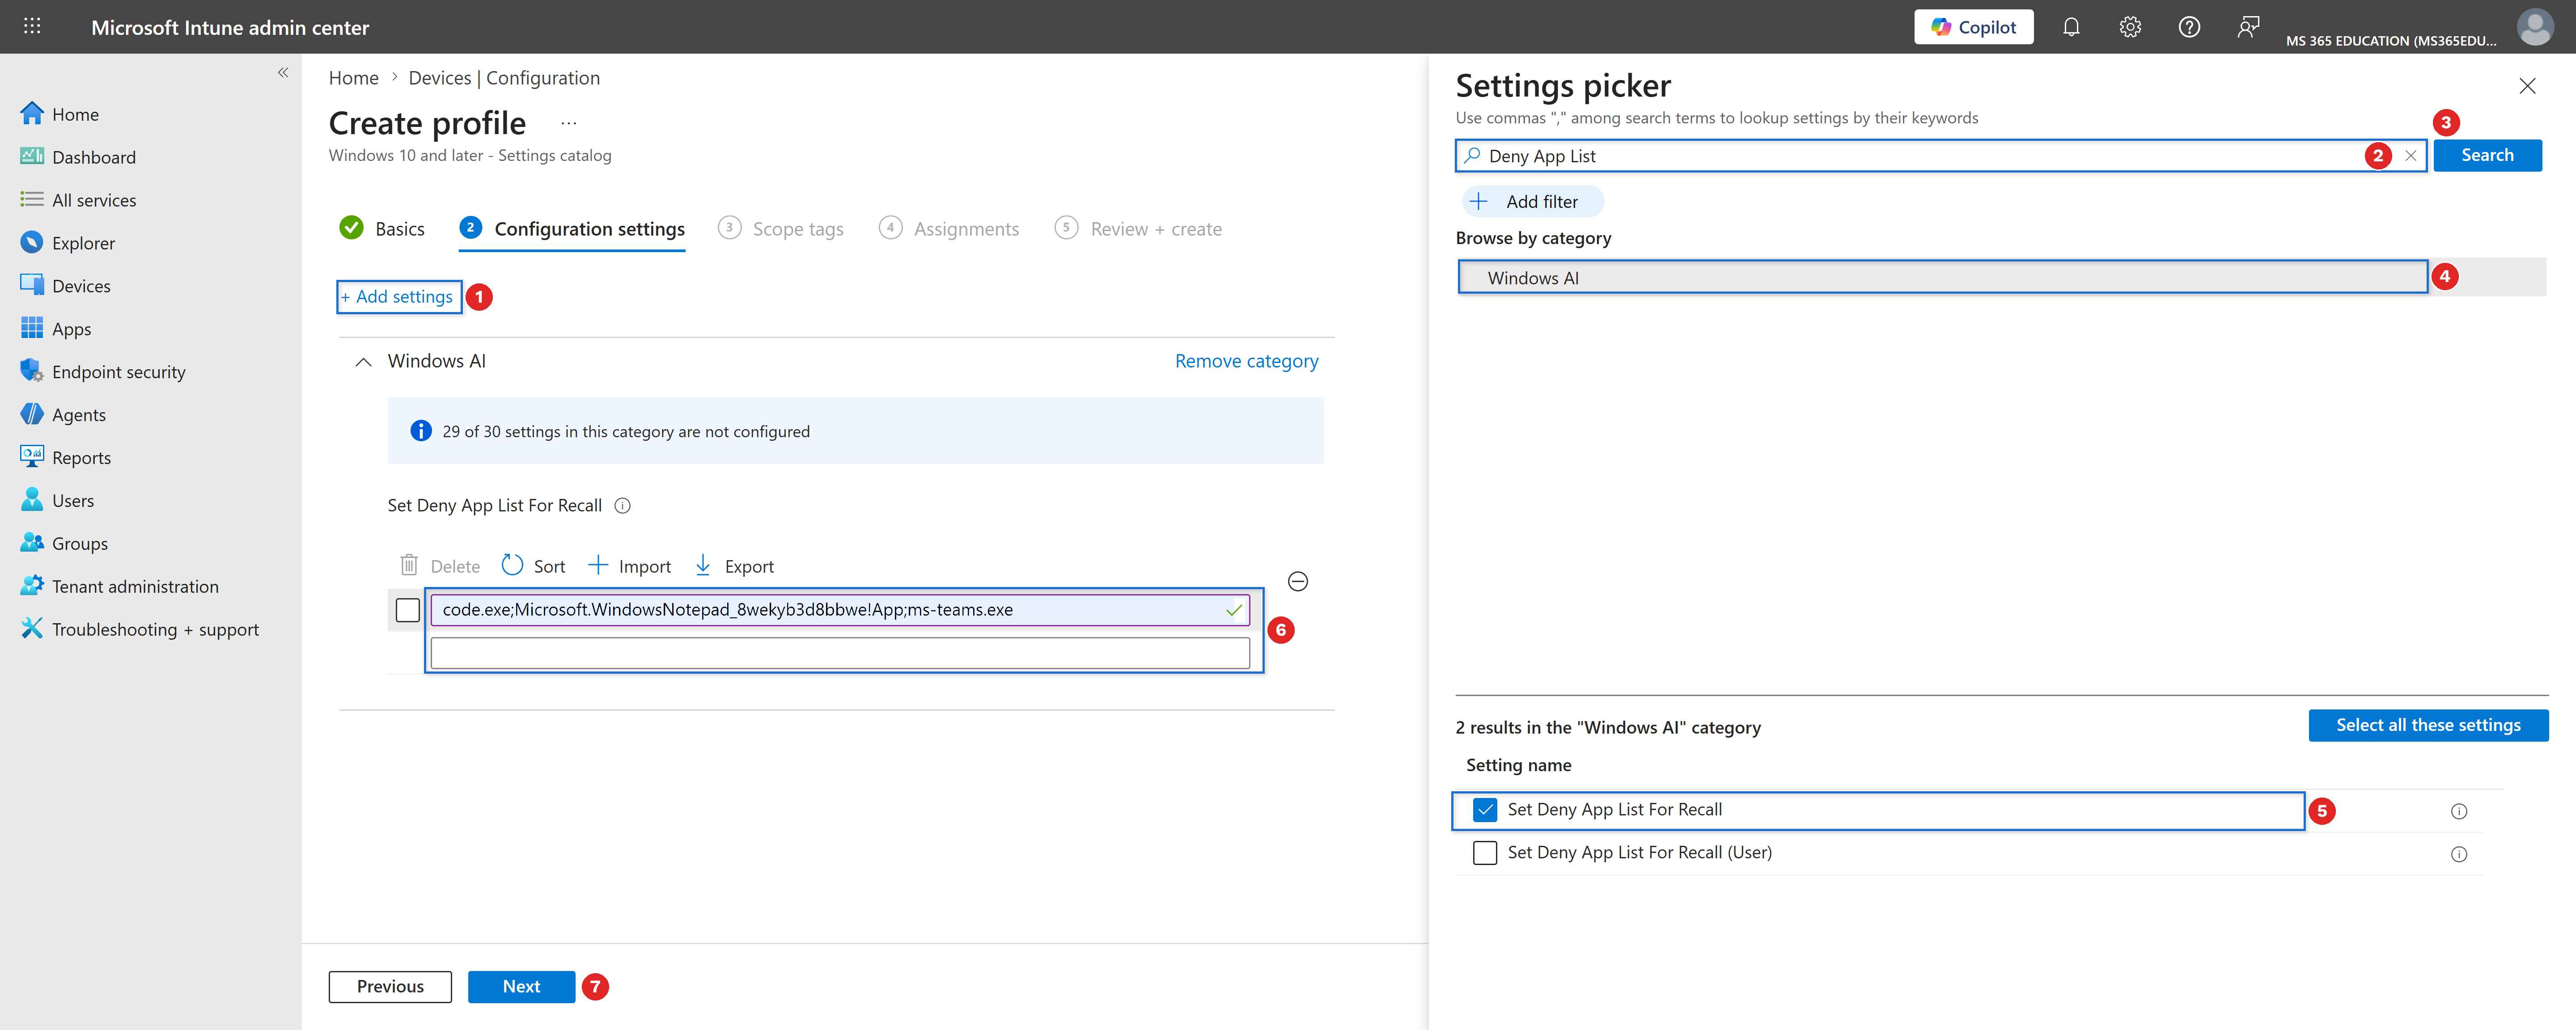The width and height of the screenshot is (2576, 1030).
Task: Clear the settings search text
Action: click(2411, 156)
